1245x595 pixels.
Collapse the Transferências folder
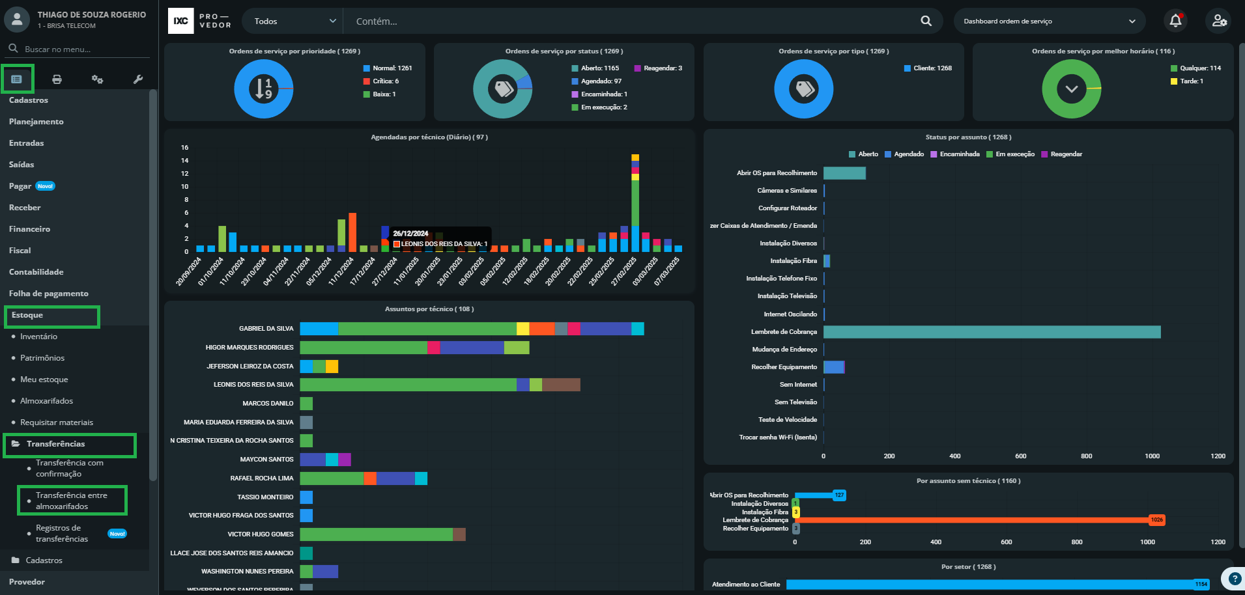pyautogui.click(x=55, y=444)
